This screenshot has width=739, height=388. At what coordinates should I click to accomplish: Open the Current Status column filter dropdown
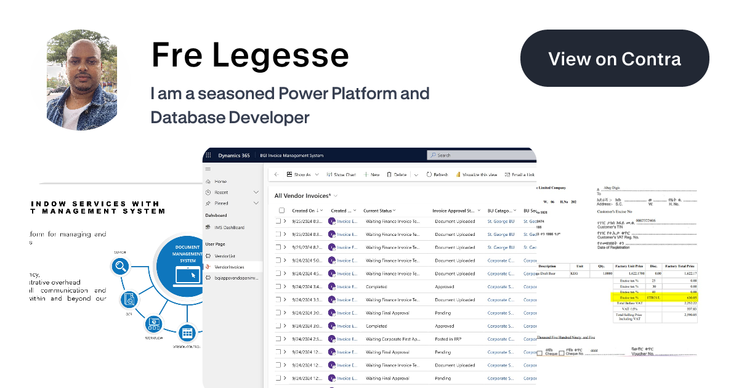point(394,211)
